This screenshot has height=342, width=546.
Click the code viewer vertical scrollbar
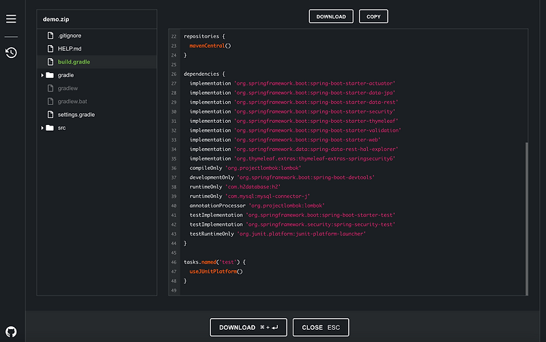[x=526, y=218]
